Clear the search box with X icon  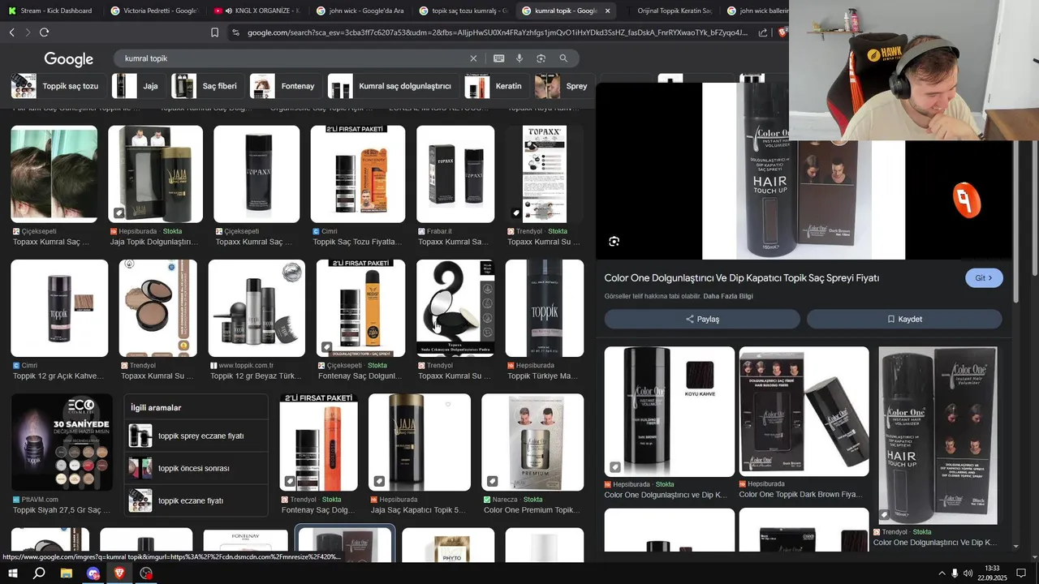point(473,58)
